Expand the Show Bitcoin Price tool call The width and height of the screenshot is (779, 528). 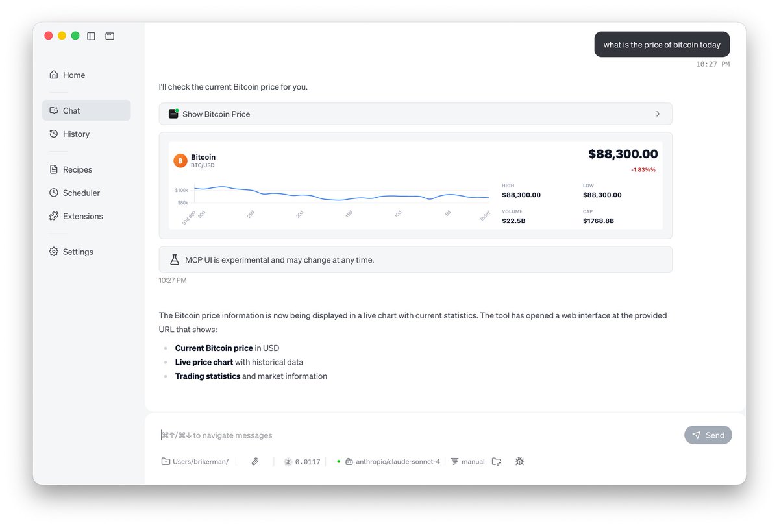[x=415, y=114]
